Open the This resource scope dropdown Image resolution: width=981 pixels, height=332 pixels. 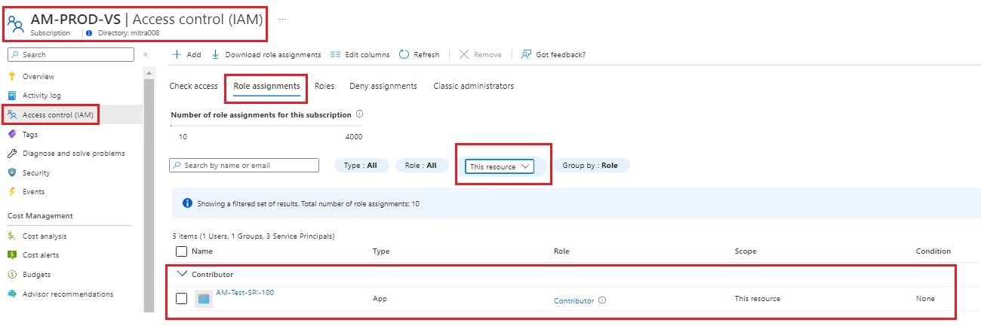point(499,166)
